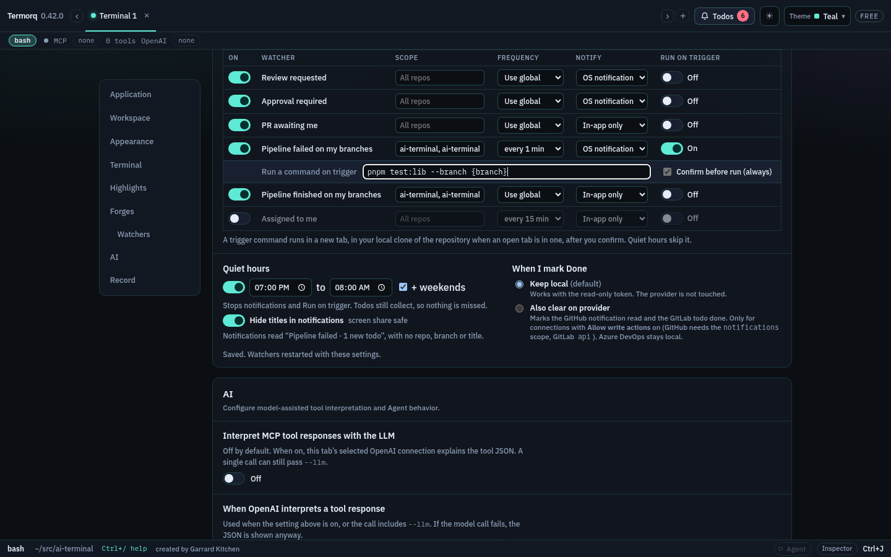
Task: Open the every 1 min frequency dropdown
Action: (530, 149)
